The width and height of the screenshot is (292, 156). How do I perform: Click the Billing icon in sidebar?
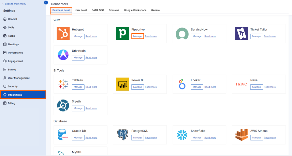[x=5, y=103]
